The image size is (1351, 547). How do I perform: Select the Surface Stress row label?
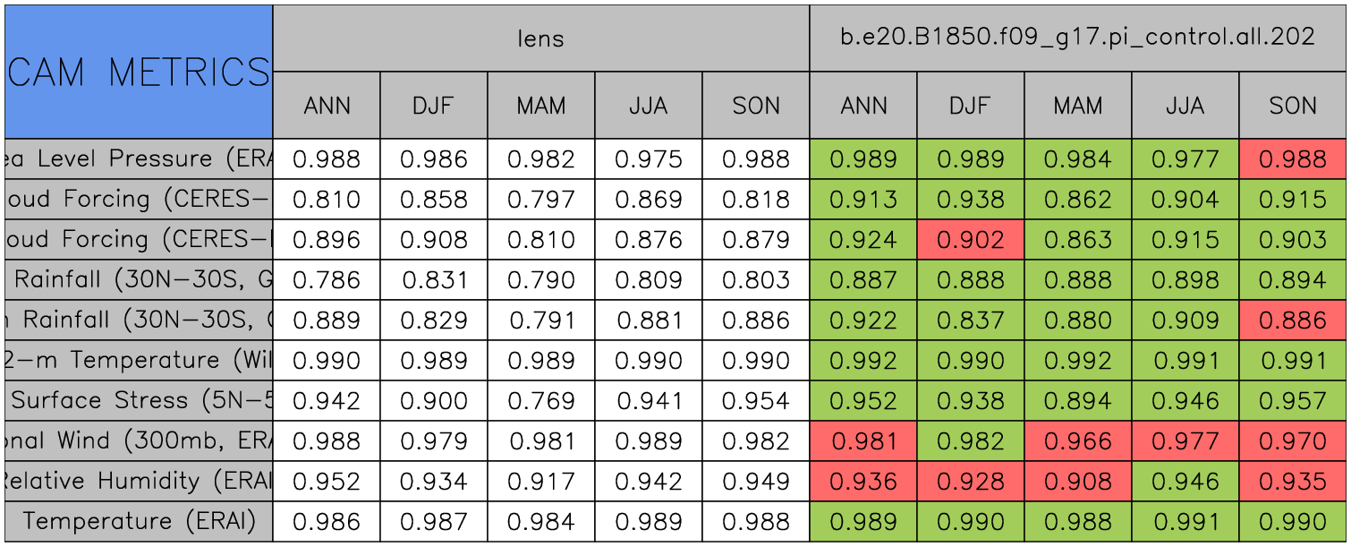(139, 401)
